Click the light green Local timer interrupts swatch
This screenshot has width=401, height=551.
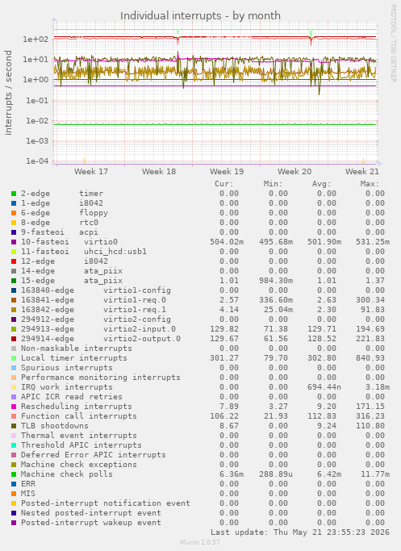pyautogui.click(x=14, y=358)
